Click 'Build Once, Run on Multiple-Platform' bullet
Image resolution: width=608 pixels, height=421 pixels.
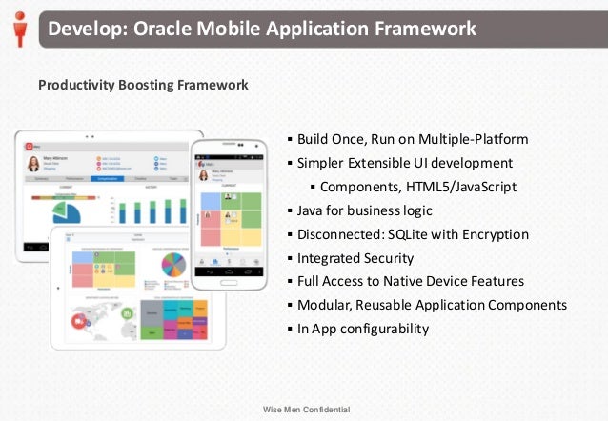[x=413, y=139]
